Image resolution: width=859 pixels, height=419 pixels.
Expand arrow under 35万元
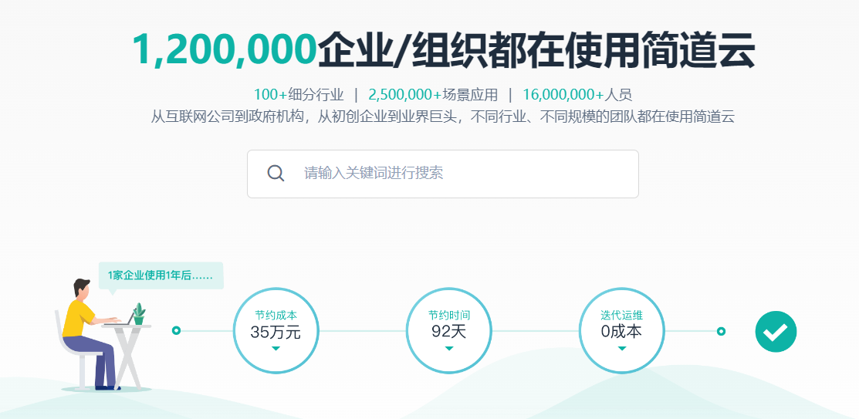coord(276,348)
